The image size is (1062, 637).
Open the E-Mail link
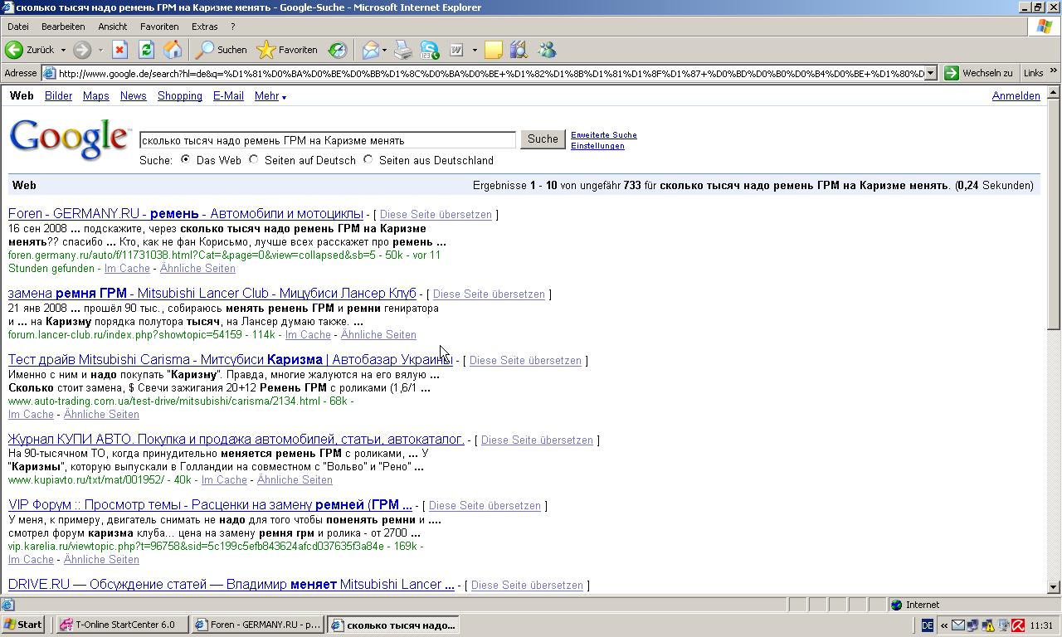click(228, 96)
